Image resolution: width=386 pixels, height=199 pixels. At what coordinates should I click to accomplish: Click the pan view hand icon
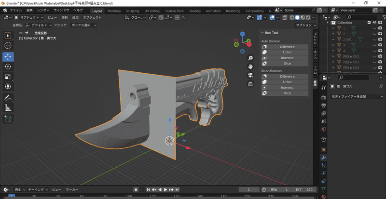pyautogui.click(x=250, y=66)
